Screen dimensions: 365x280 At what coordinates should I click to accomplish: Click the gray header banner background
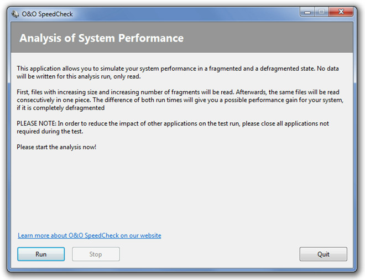pos(268,37)
